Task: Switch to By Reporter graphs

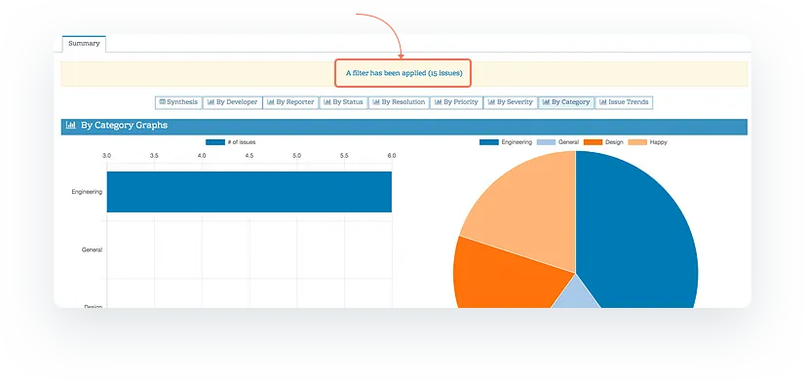Action: (290, 102)
